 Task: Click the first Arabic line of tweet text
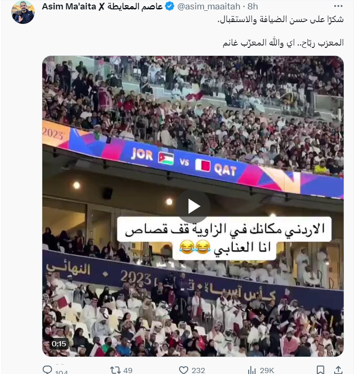pos(281,19)
